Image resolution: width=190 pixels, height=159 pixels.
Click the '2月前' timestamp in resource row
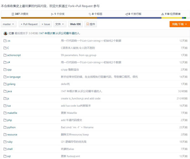point(184,135)
